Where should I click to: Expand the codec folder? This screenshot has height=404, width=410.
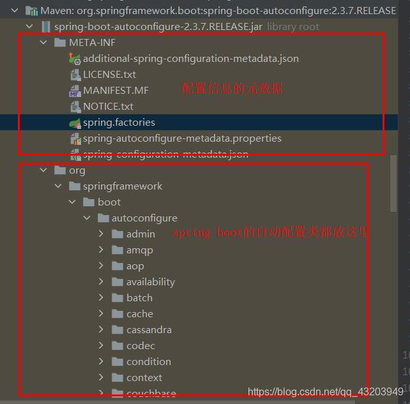(101, 345)
